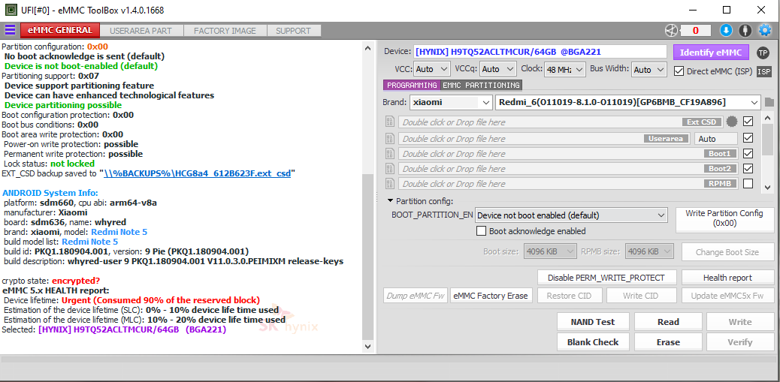780x382 pixels.
Task: Click the Erase button
Action: 668,342
